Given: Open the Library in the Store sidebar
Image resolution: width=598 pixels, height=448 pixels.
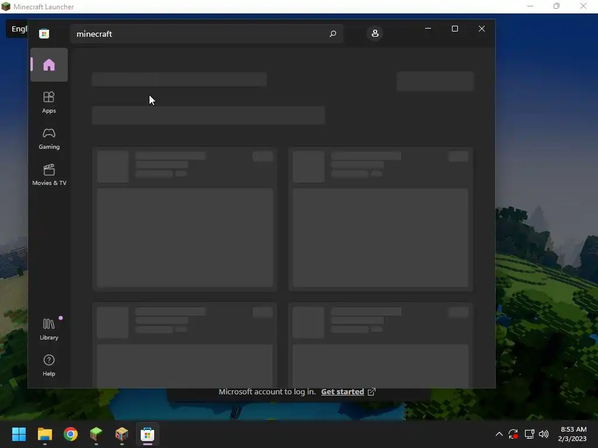Looking at the screenshot, I should pos(49,330).
